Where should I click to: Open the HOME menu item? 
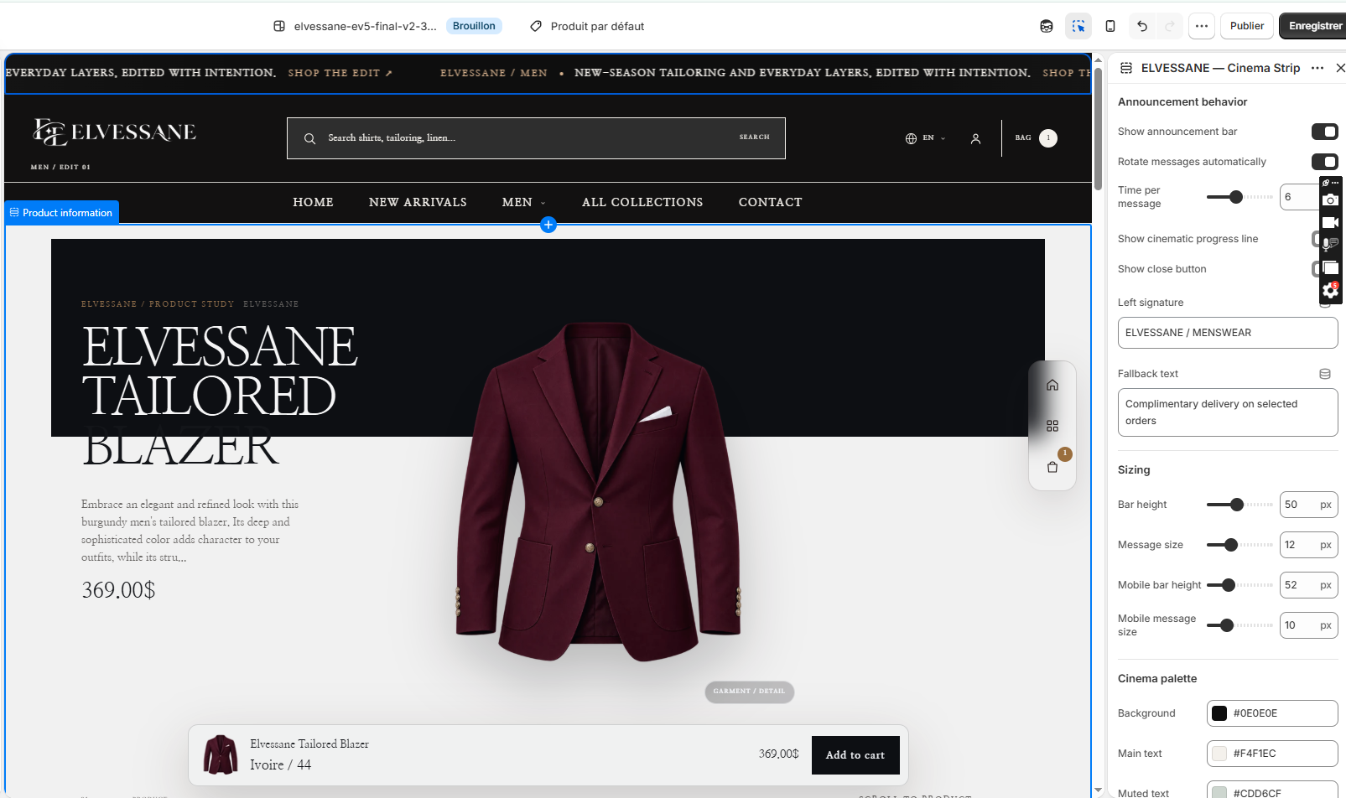click(313, 202)
